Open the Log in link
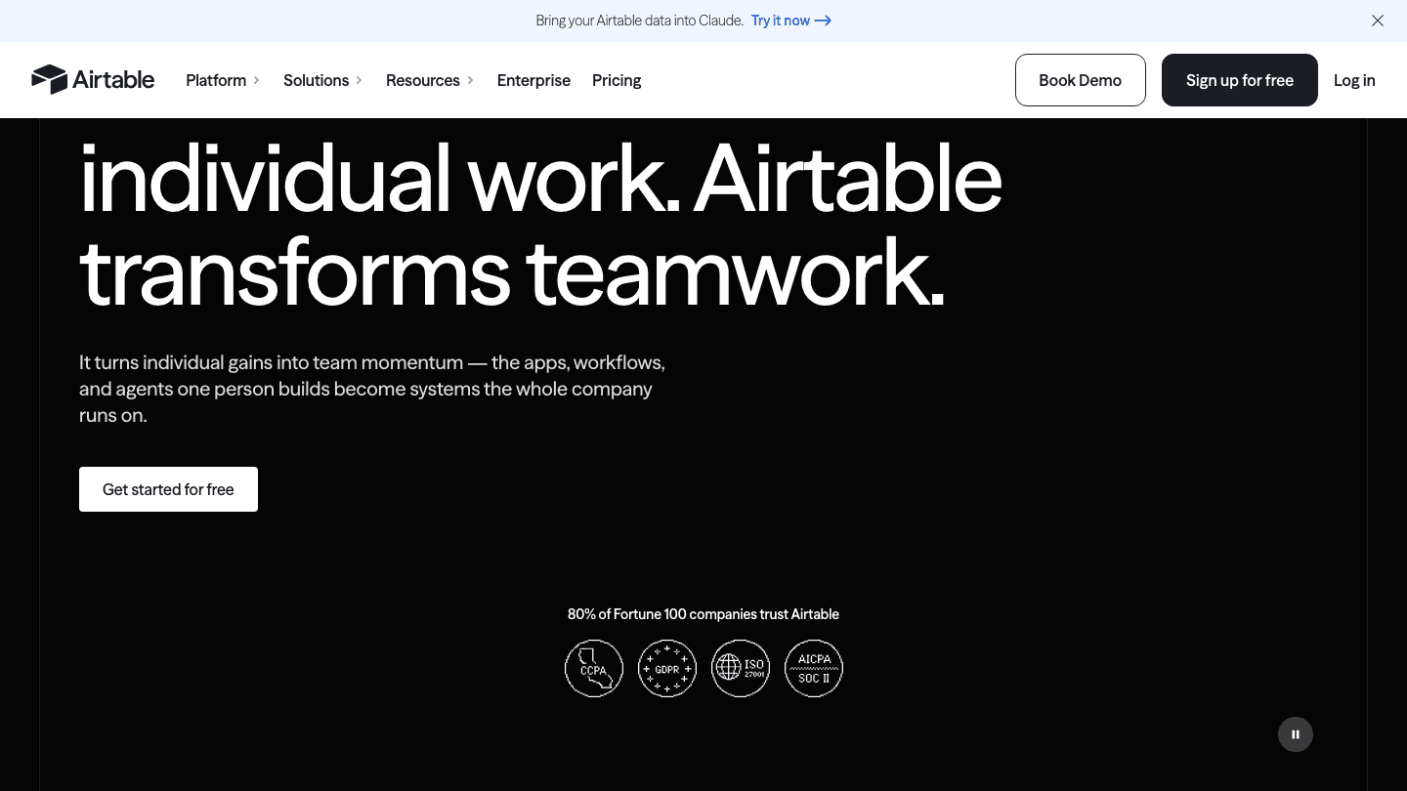Screen dimensions: 1407x791 (x=1354, y=80)
